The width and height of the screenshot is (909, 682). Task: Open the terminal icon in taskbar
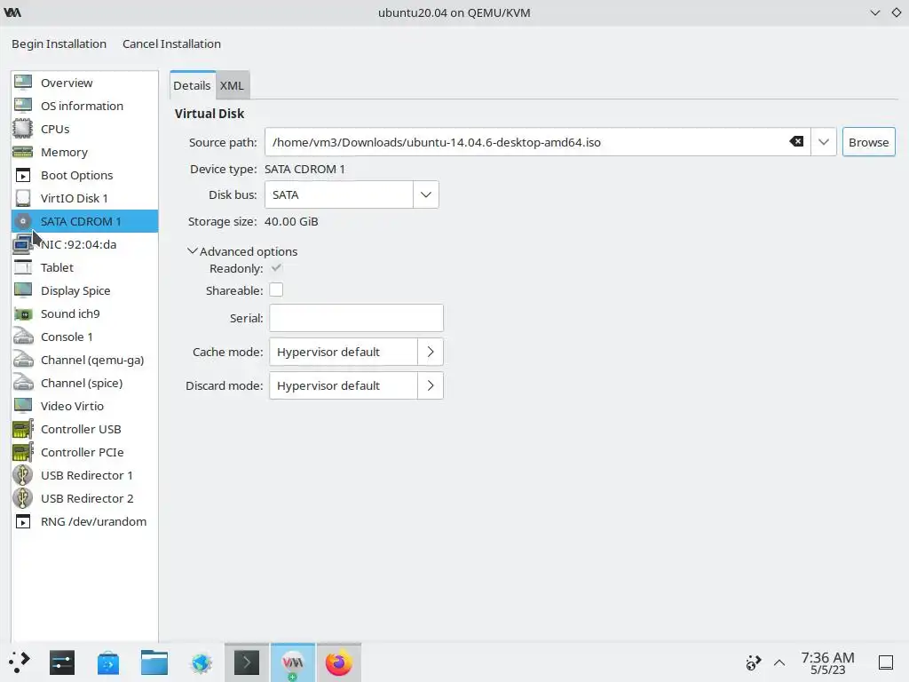[247, 662]
